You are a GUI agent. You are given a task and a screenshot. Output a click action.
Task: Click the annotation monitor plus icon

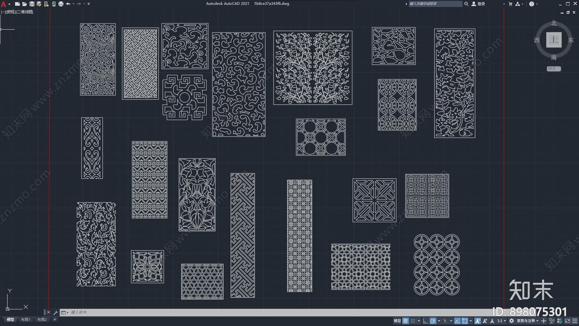[x=544, y=321]
